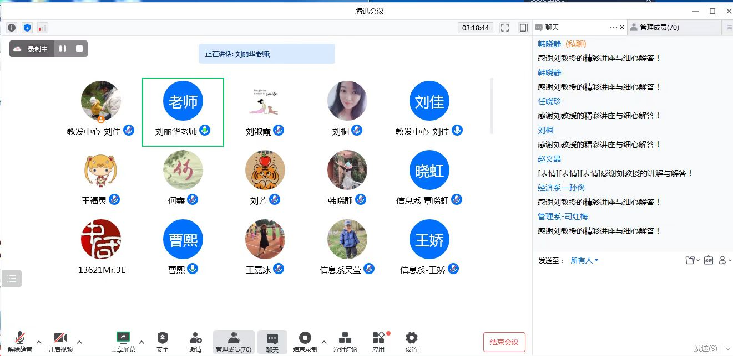Switch to the 管理成员(70) panel tab
The height and width of the screenshot is (356, 733).
coord(659,28)
